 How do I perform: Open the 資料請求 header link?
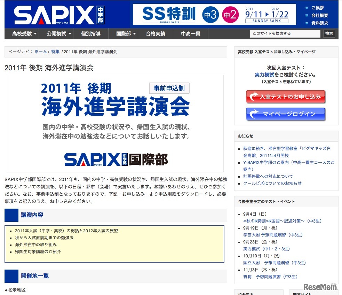click(x=319, y=23)
